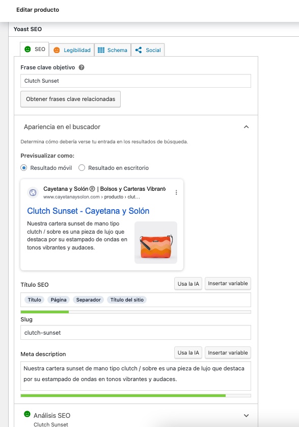Image resolution: width=299 pixels, height=427 pixels.
Task: Collapse the Apariencia en el buscador section
Action: (246, 127)
